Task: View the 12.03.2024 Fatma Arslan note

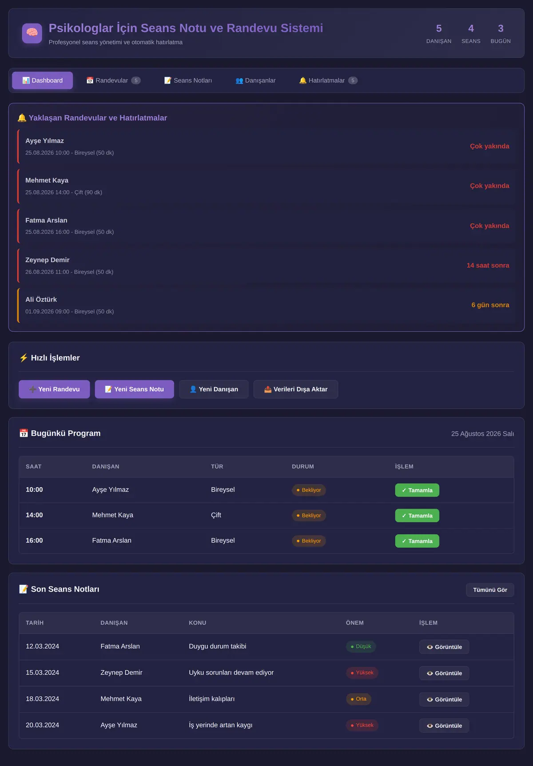Action: click(x=444, y=647)
